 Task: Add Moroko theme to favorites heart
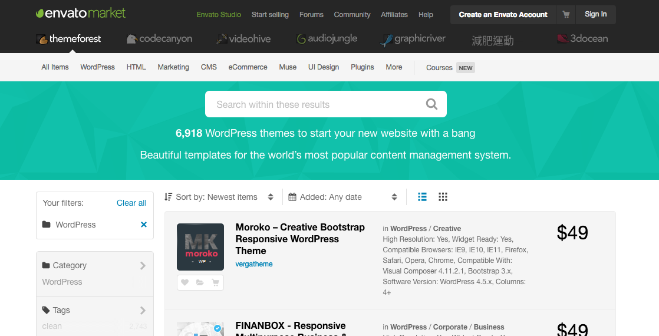coord(185,282)
